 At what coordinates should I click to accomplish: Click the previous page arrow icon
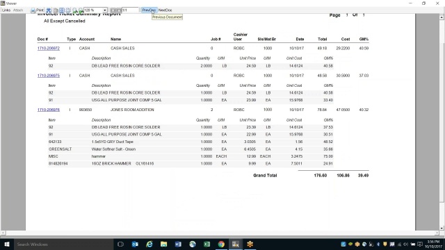tap(113, 10)
